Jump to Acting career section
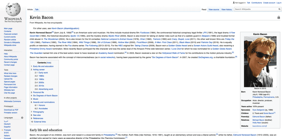Image resolution: width=282 pixels, height=139 pixels. pos(39,69)
